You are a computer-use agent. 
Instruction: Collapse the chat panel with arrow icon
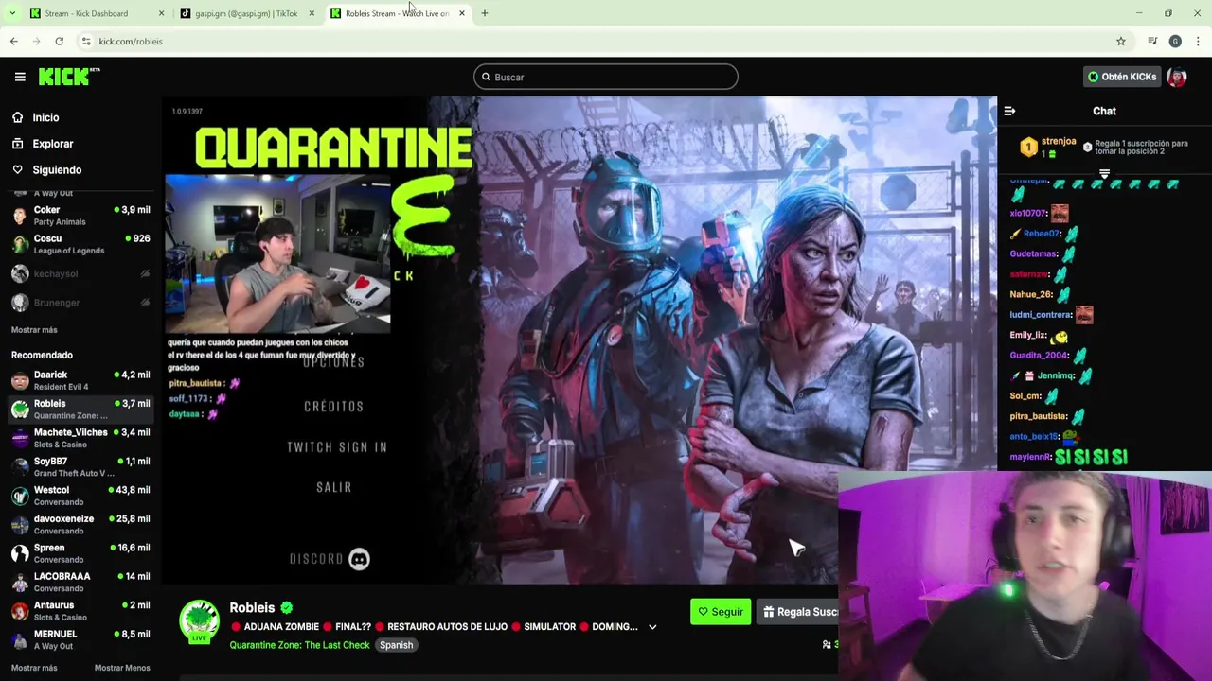click(x=1009, y=111)
